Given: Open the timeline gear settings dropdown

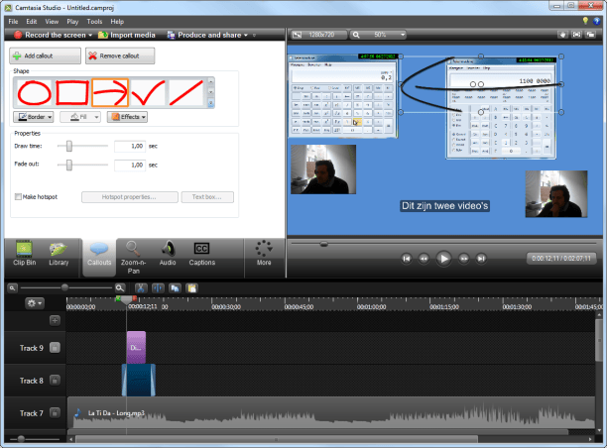Looking at the screenshot, I should pos(35,303).
